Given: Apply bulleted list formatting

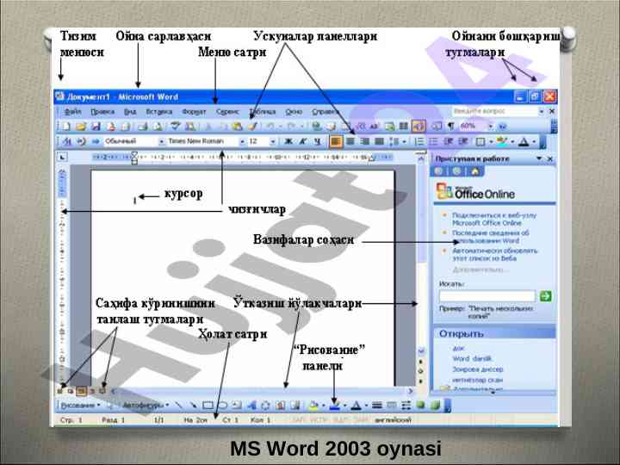Looking at the screenshot, I should [x=434, y=141].
